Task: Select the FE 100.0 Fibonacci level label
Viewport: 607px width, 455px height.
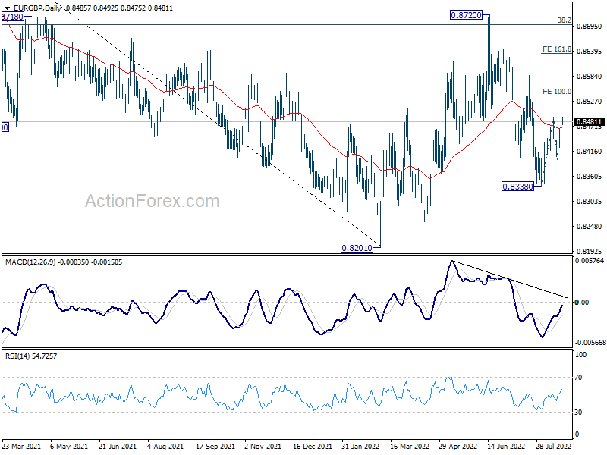Action: pos(557,92)
